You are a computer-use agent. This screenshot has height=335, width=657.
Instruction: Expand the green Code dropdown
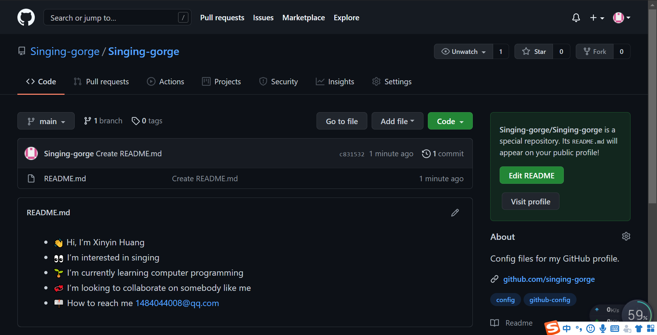(x=450, y=121)
